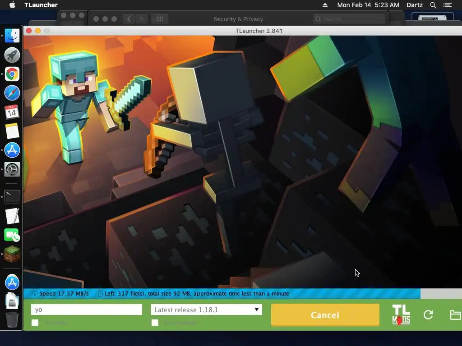462x346 pixels.
Task: Click the Security & Privacy window title
Action: click(238, 19)
